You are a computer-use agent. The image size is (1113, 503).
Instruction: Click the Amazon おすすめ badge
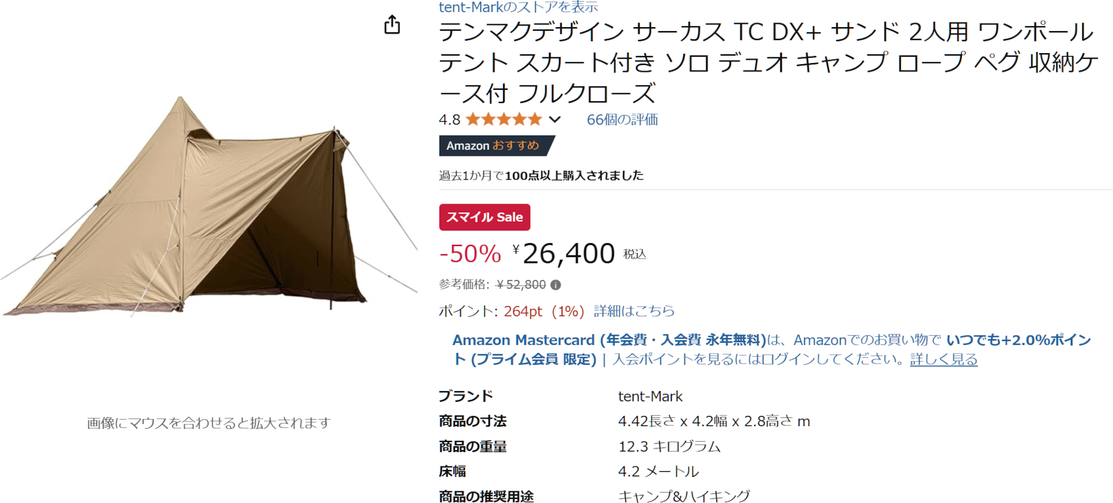pos(493,146)
